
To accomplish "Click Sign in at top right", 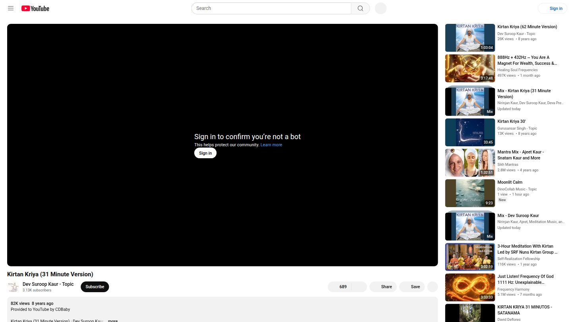I will 553,8.
